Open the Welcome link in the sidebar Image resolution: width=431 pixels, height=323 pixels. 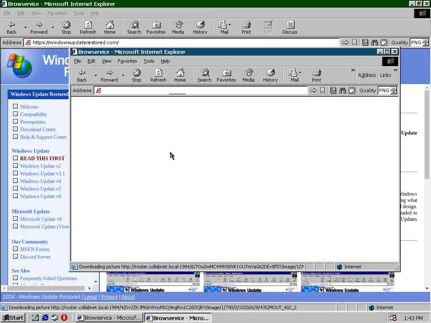click(29, 106)
